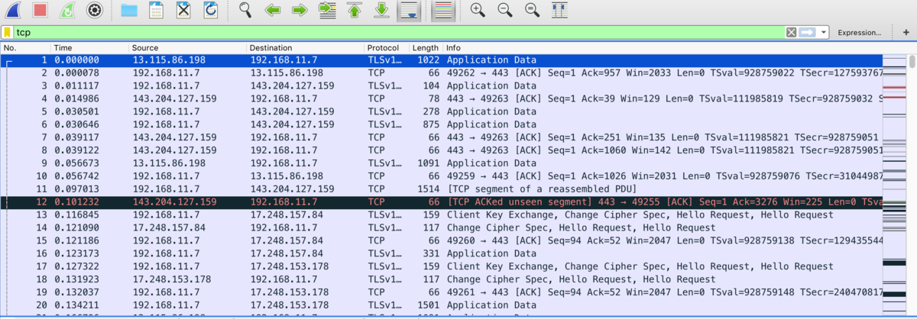Restart the current capture with the green fin
The image size is (917, 319).
(67, 11)
